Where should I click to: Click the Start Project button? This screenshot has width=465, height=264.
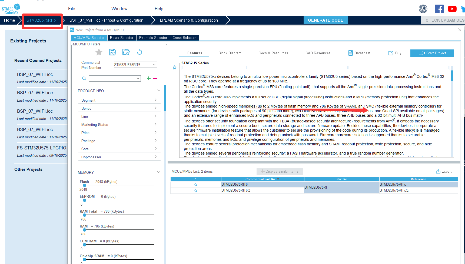432,53
